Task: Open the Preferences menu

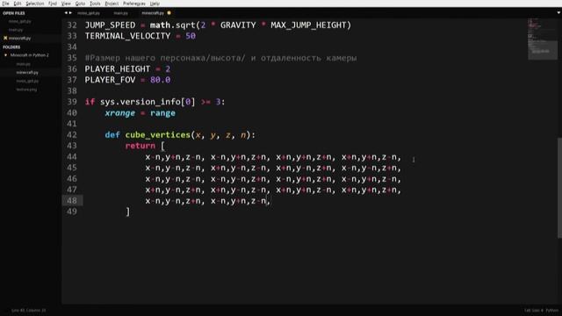Action: (134, 4)
